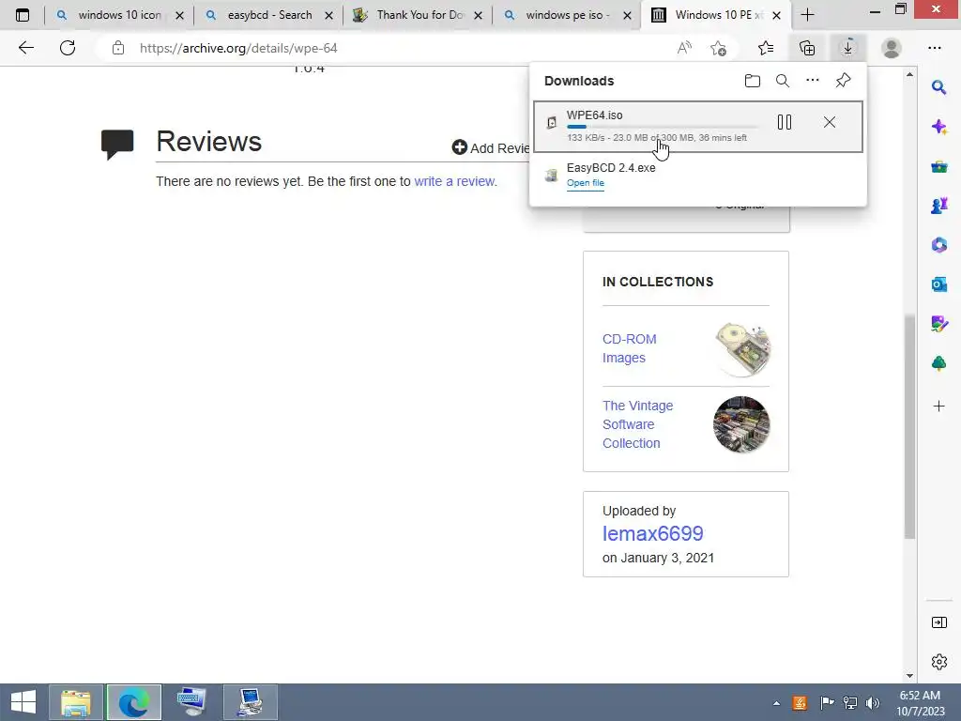
Task: Click the page vertical scrollbar thumb
Action: 909,427
